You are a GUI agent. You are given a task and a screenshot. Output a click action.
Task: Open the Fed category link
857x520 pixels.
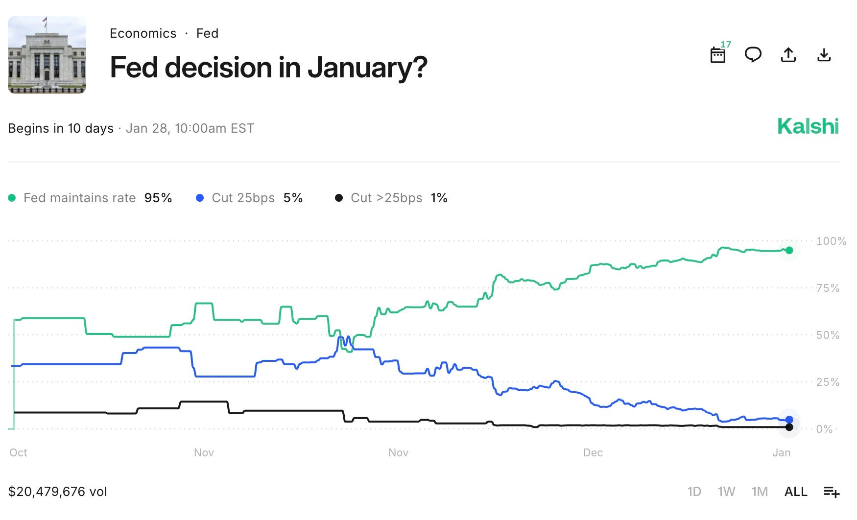tap(207, 33)
